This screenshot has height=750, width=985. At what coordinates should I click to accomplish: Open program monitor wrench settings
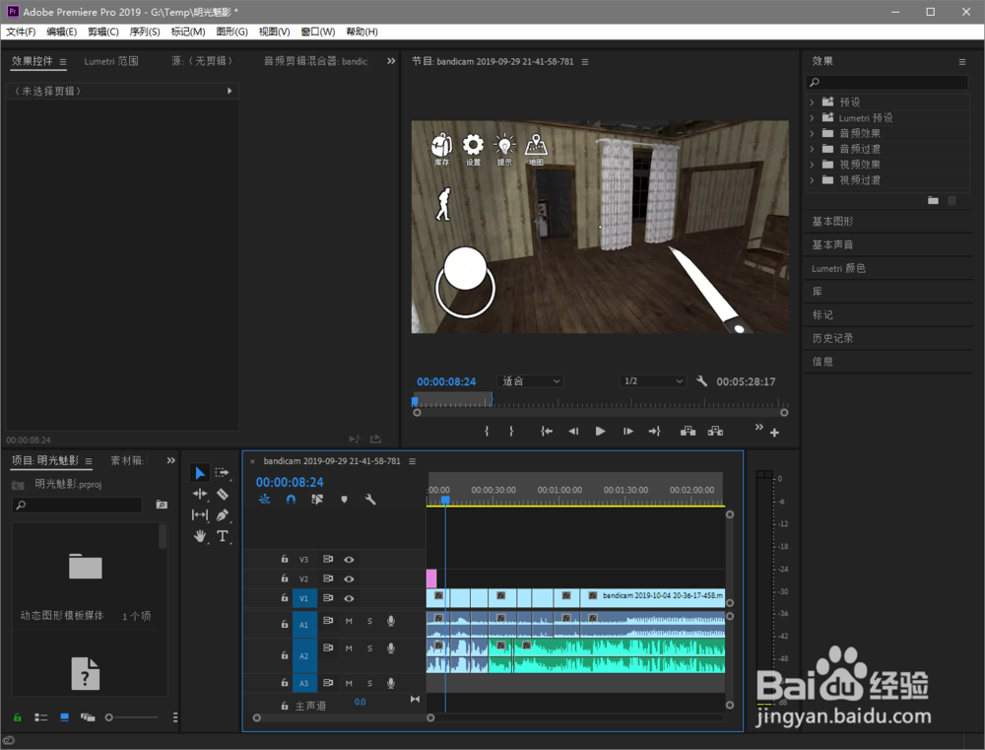(701, 381)
